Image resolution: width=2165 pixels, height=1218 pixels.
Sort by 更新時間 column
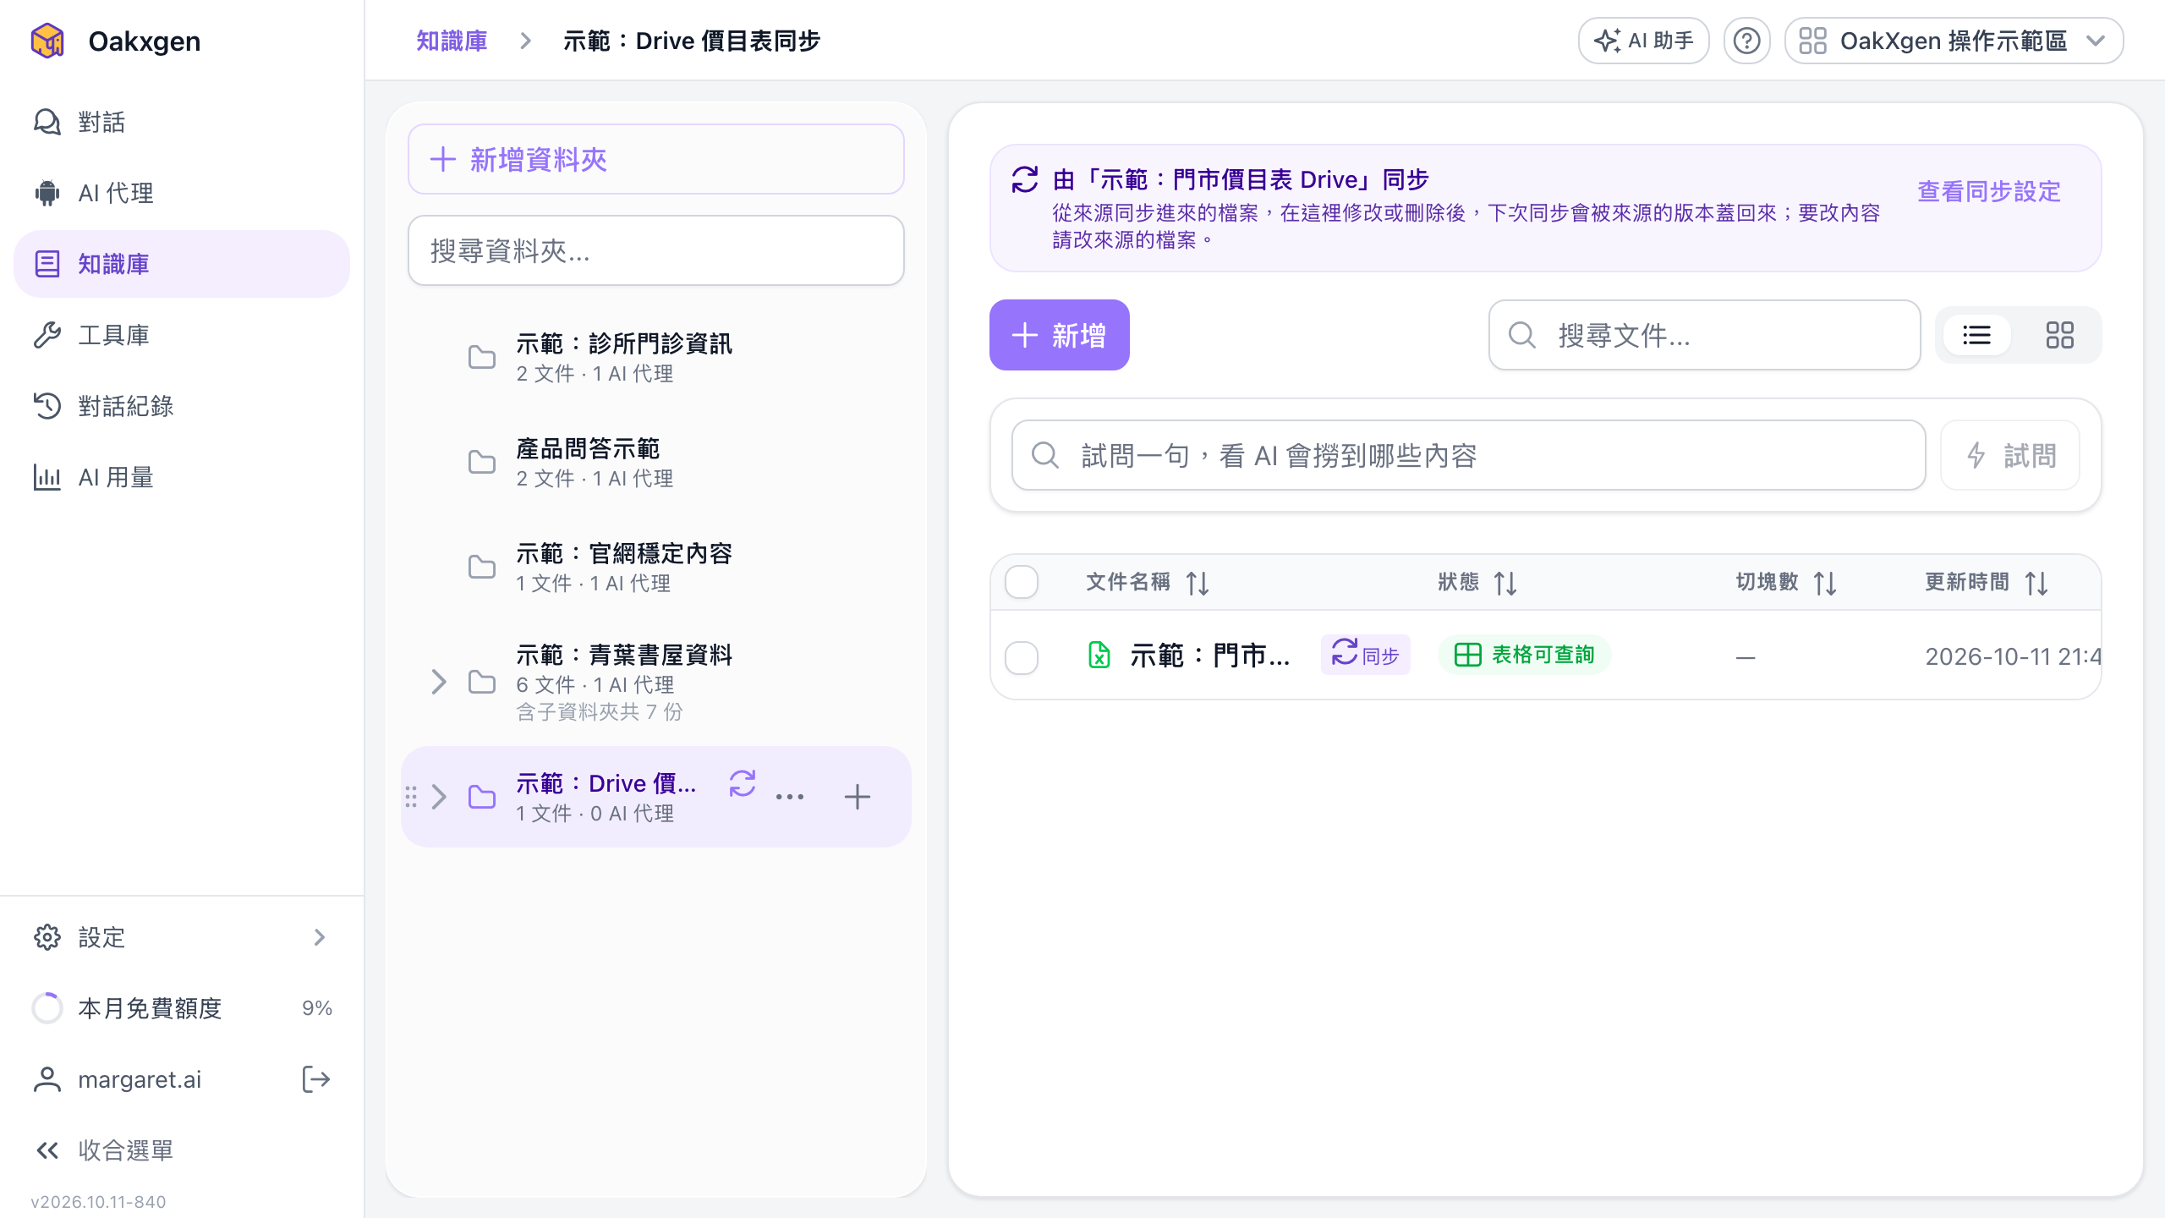(x=1987, y=582)
